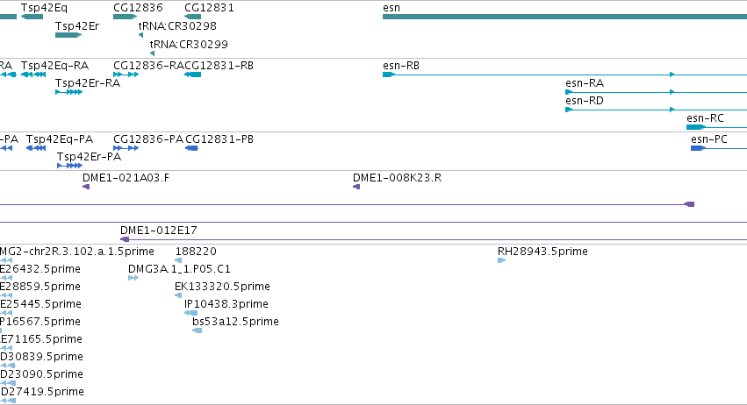The height and width of the screenshot is (405, 747).
Task: Click the esn-PC protein label
Action: (709, 139)
